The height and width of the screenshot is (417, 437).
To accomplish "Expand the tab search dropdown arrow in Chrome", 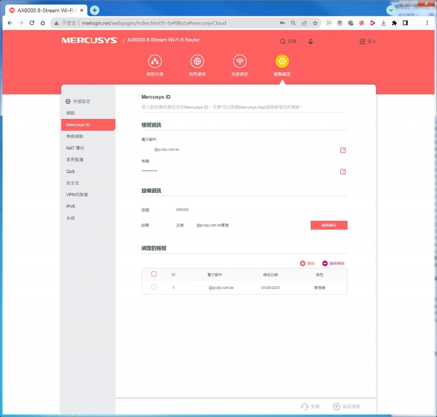I will [x=391, y=10].
